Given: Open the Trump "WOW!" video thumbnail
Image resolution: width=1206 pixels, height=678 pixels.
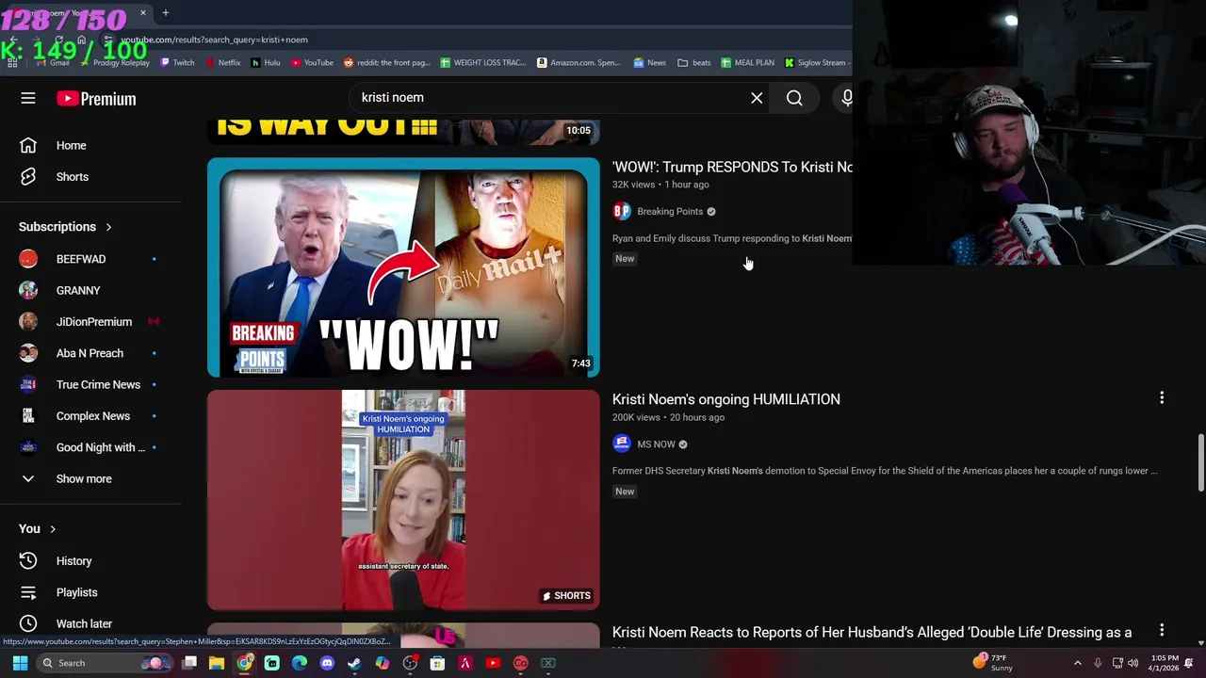Looking at the screenshot, I should [403, 267].
